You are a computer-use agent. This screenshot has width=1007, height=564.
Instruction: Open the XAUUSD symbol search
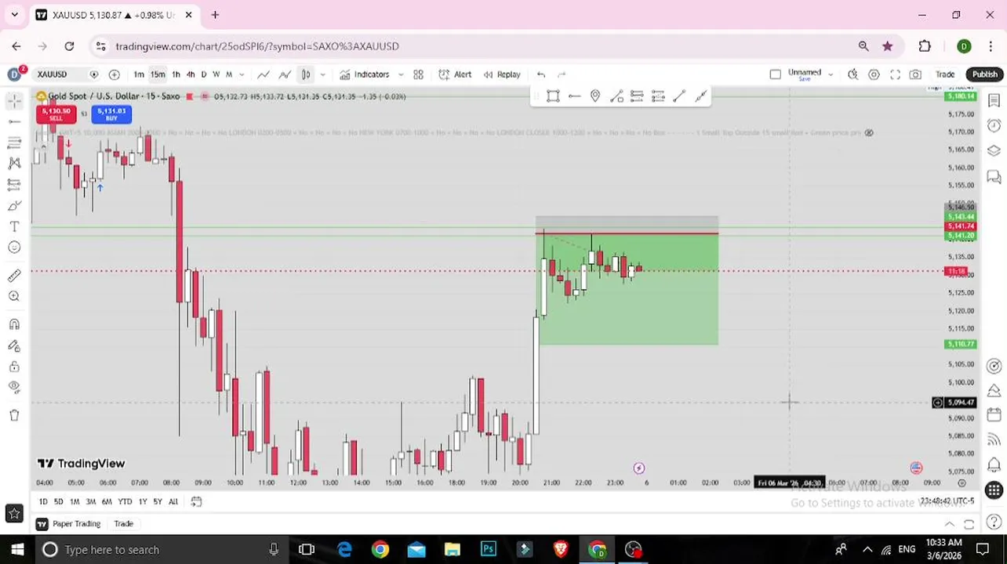53,74
